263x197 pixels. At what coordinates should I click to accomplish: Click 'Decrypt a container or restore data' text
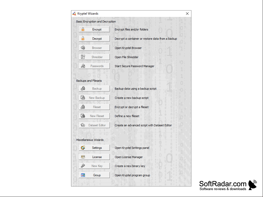(146, 39)
